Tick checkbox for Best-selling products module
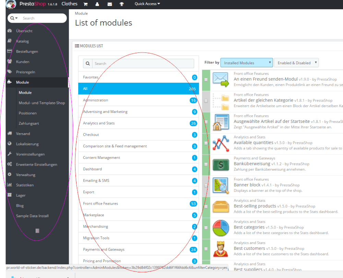Screen dimensions: 343x278 (x=206, y=207)
